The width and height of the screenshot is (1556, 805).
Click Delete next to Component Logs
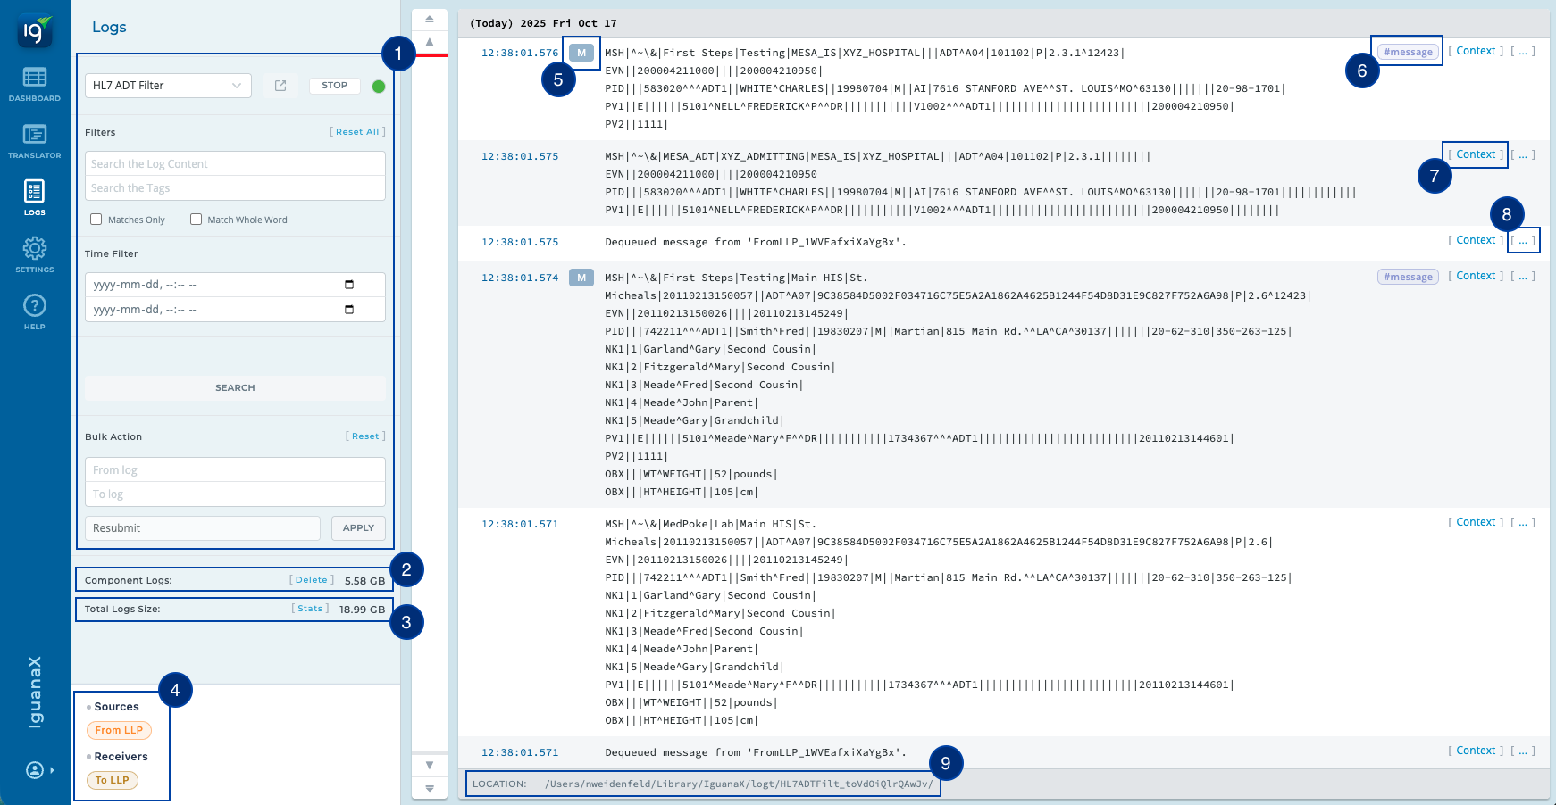(311, 580)
